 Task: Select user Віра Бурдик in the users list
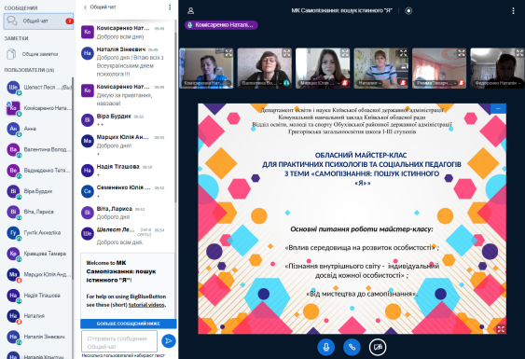click(38, 191)
